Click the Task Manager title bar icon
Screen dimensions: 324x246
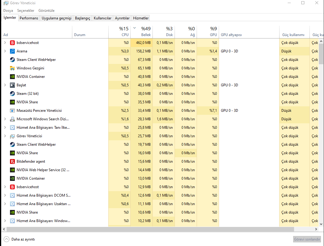[x=6, y=3]
